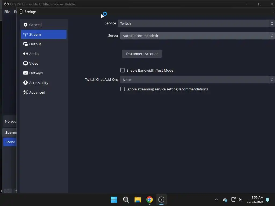Minimize the OBS main window
Screen dimensions: 275x206
tap(248, 4)
